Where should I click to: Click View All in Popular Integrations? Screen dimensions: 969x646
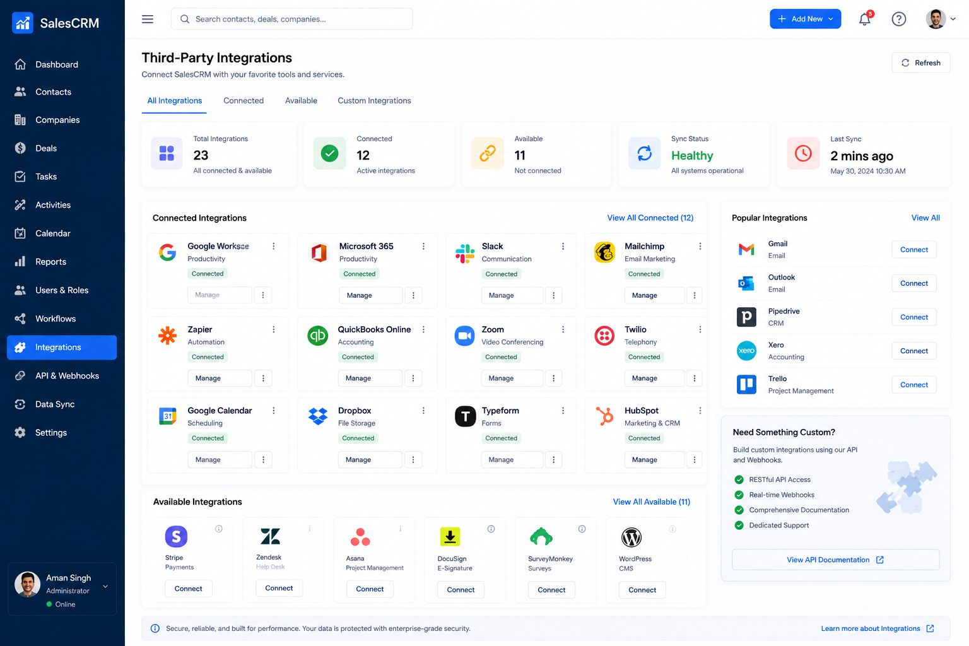(x=925, y=218)
